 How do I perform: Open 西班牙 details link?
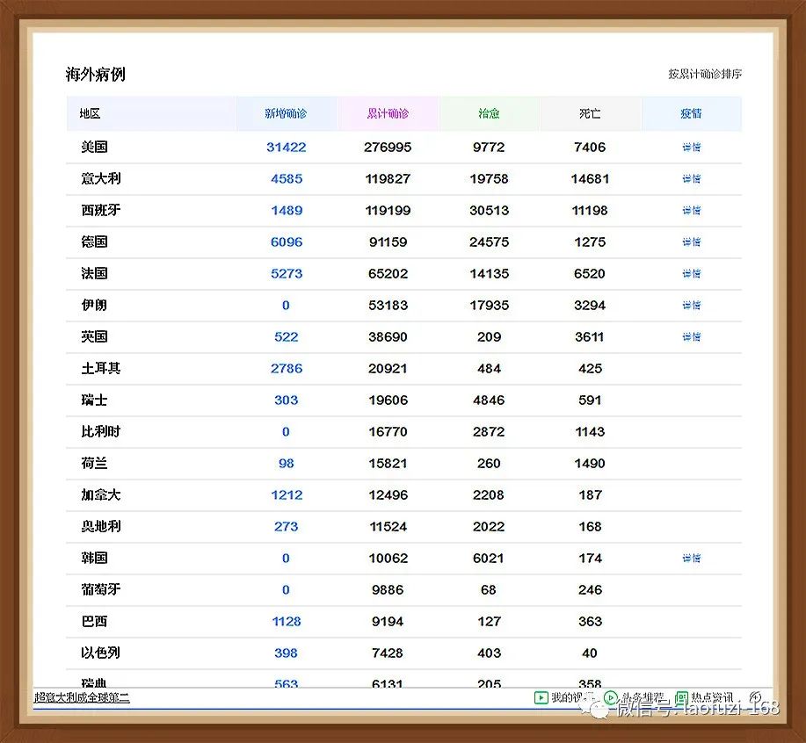point(692,211)
